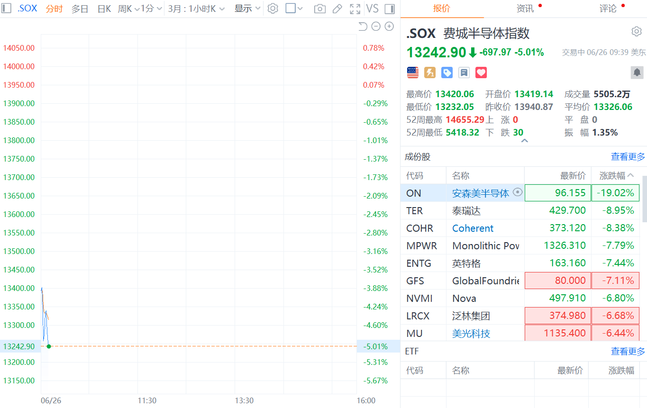Collapse quote details with up chevron
The image size is (647, 408).
point(524,141)
